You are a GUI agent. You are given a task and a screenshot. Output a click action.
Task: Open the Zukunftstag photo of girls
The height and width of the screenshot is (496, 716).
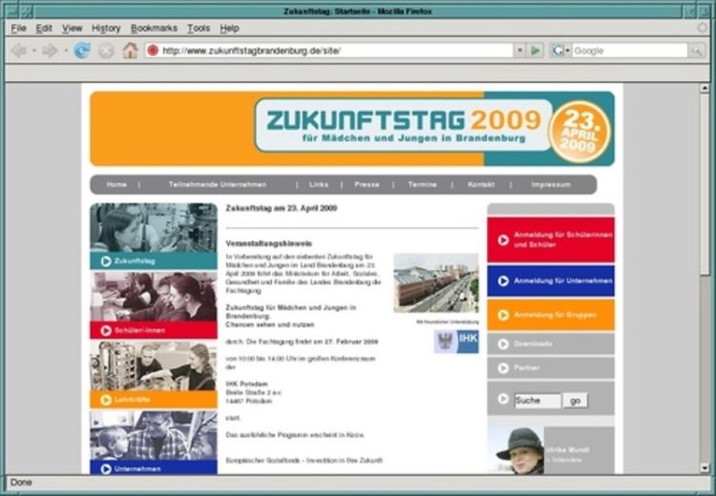point(154,228)
